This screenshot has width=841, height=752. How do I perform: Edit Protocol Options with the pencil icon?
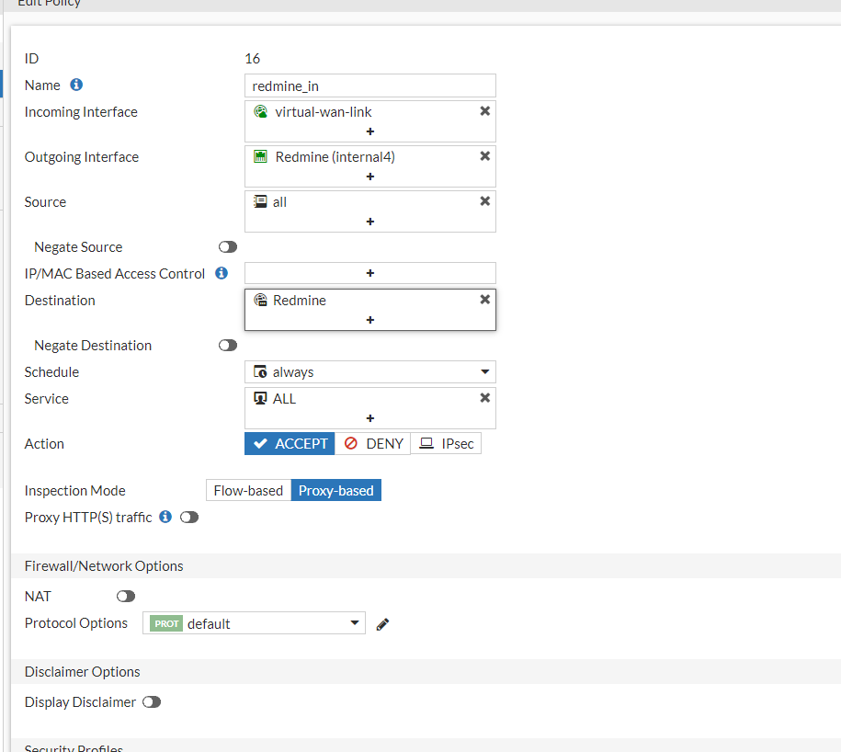382,624
